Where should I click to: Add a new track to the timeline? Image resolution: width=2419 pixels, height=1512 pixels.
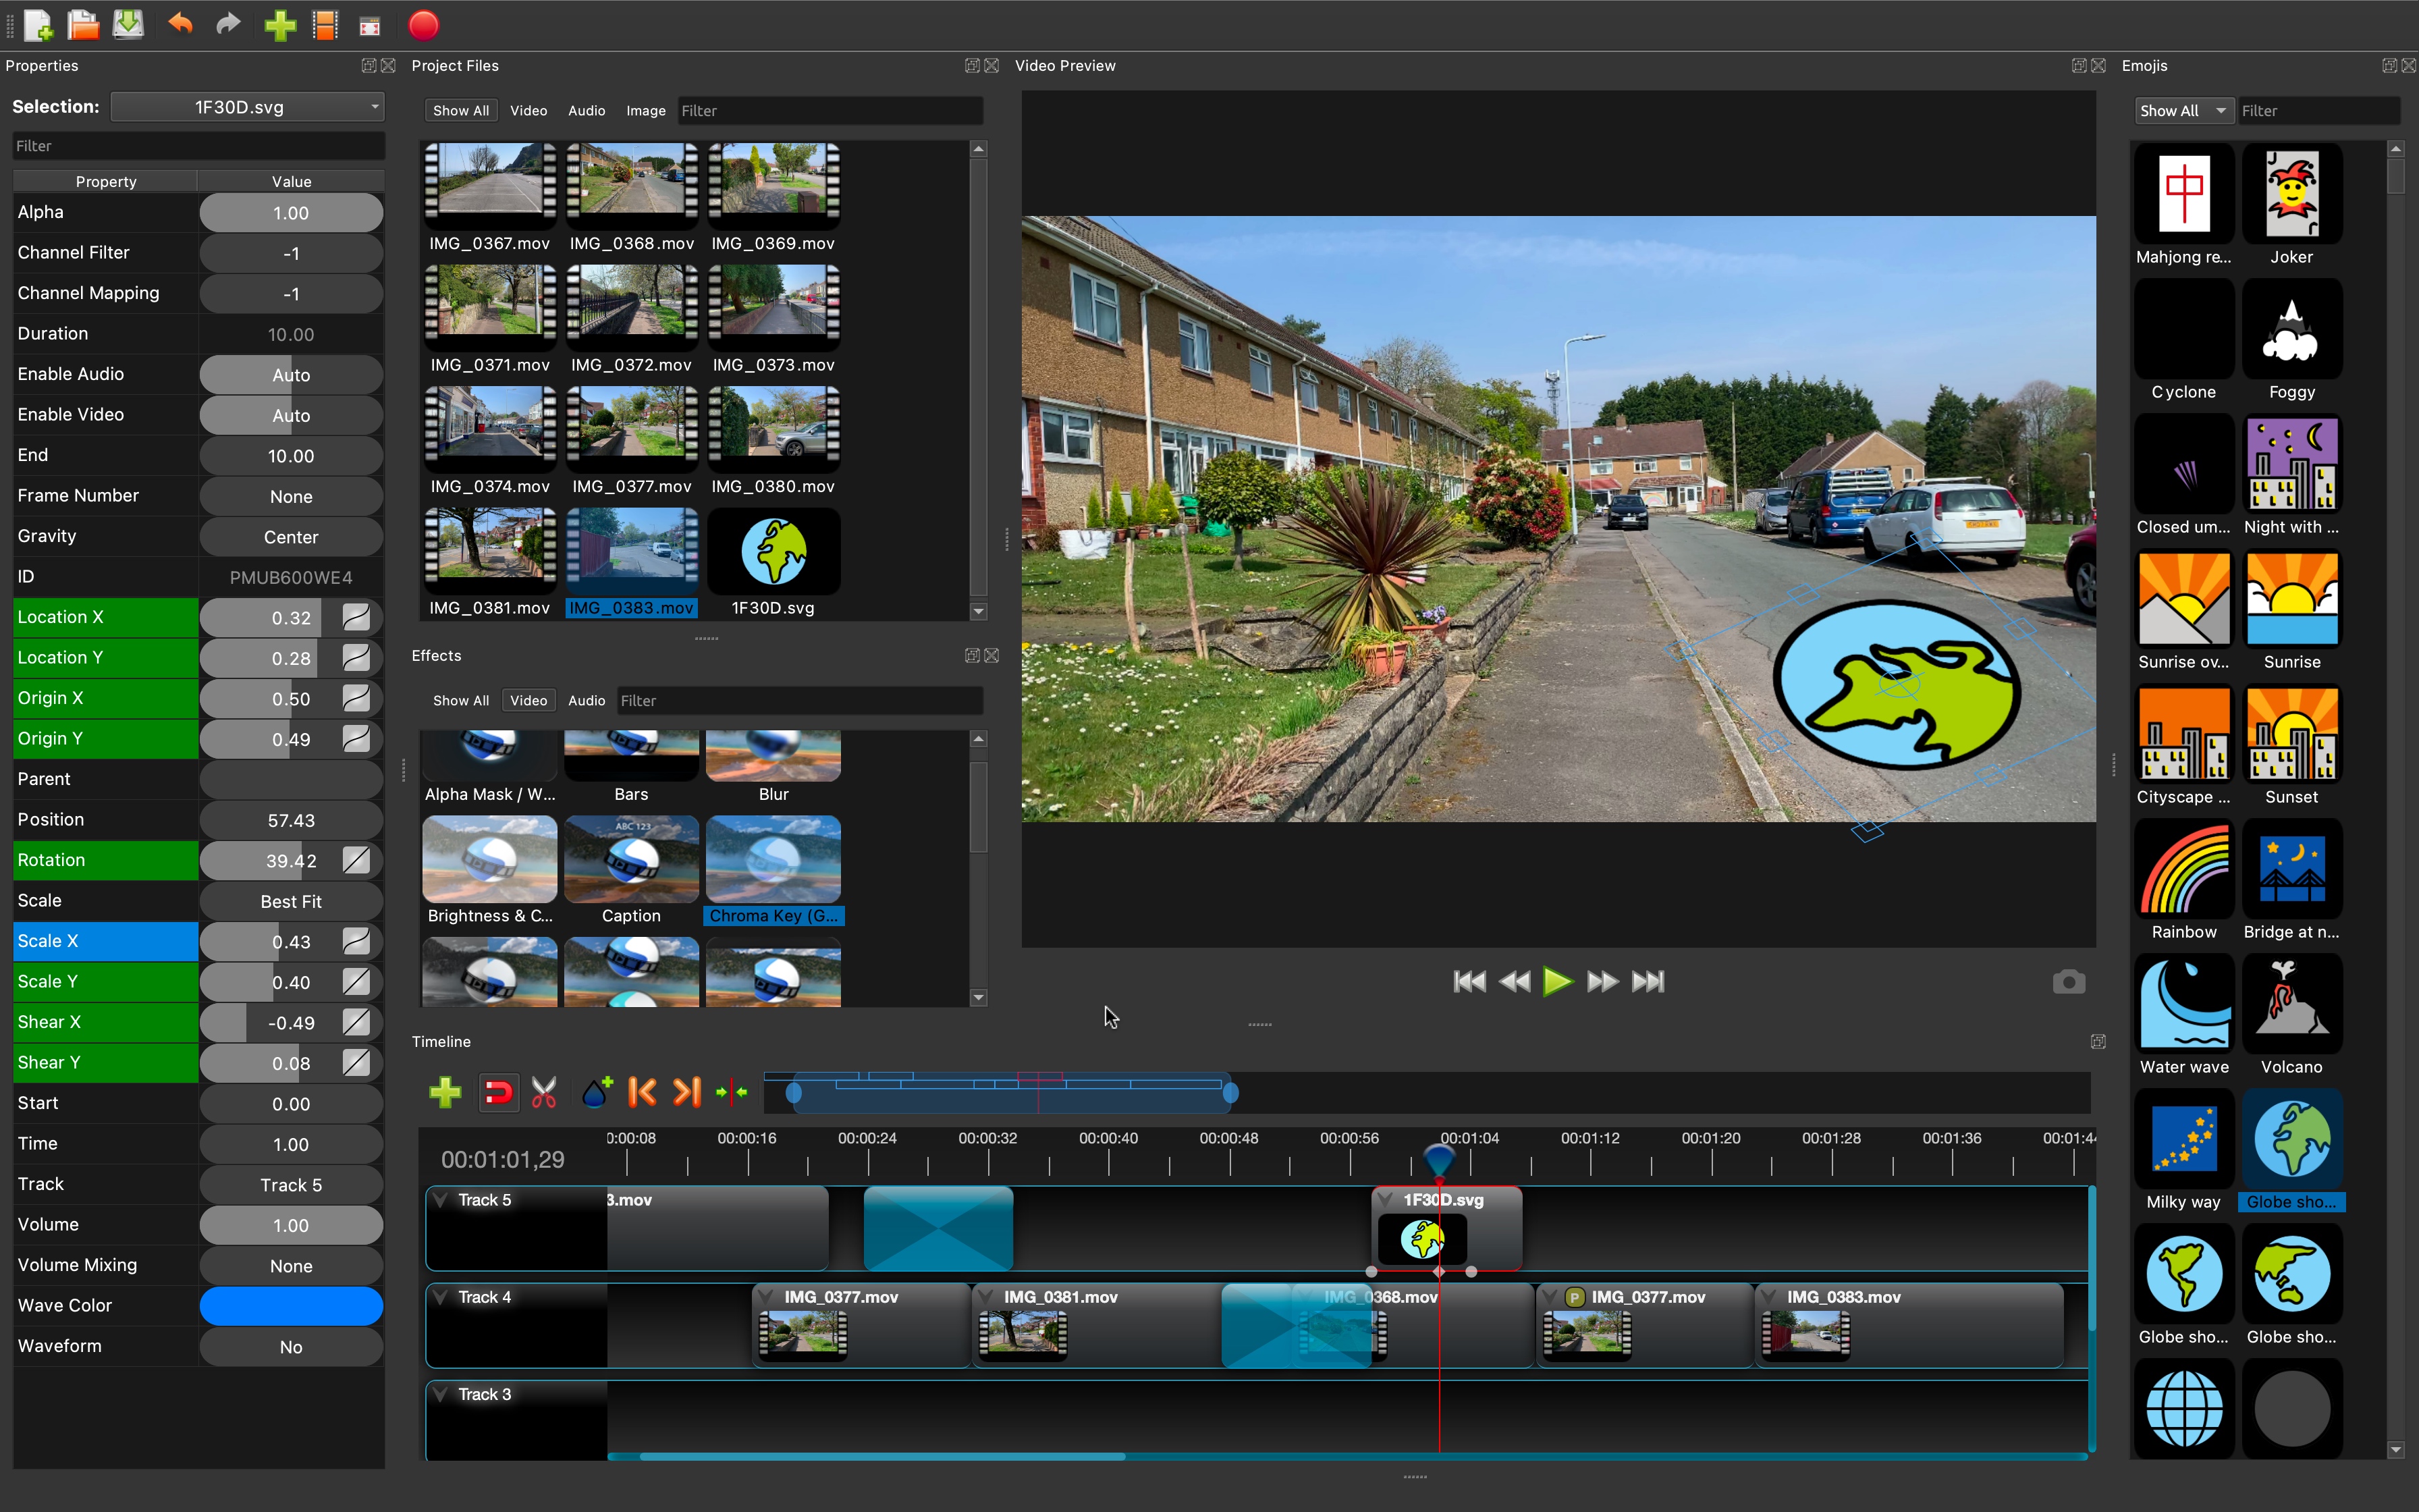point(445,1092)
